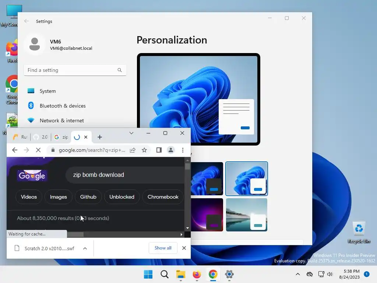Click the Google doodle logo
The image size is (377, 283).
(32, 175)
